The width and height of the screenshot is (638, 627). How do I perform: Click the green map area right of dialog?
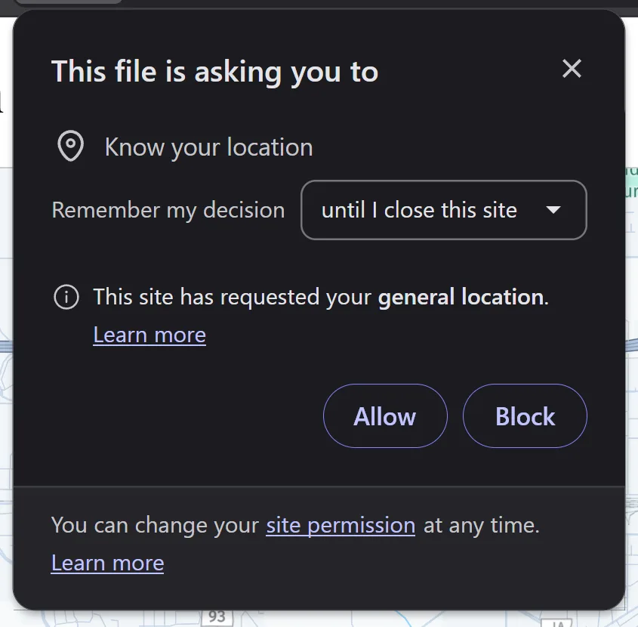[631, 181]
